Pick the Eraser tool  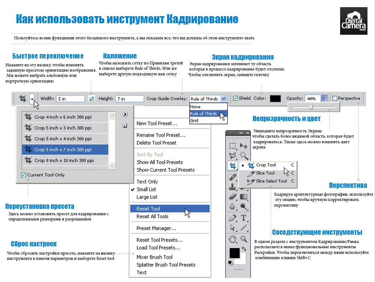coord(233,196)
